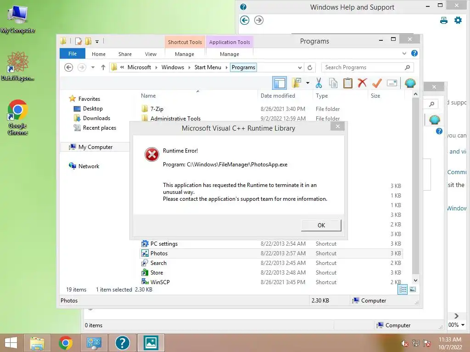
Task: Expand arrow after Microsoft breadcrumb
Action: pos(156,68)
